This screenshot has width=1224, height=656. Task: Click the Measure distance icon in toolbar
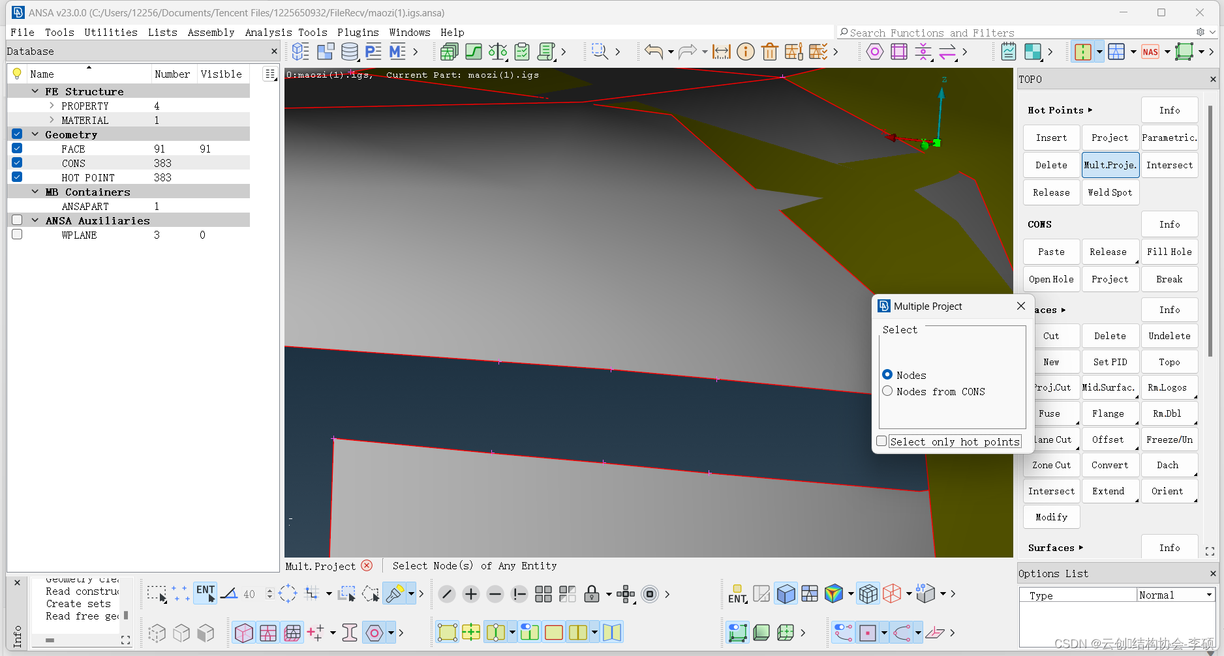[x=721, y=52]
